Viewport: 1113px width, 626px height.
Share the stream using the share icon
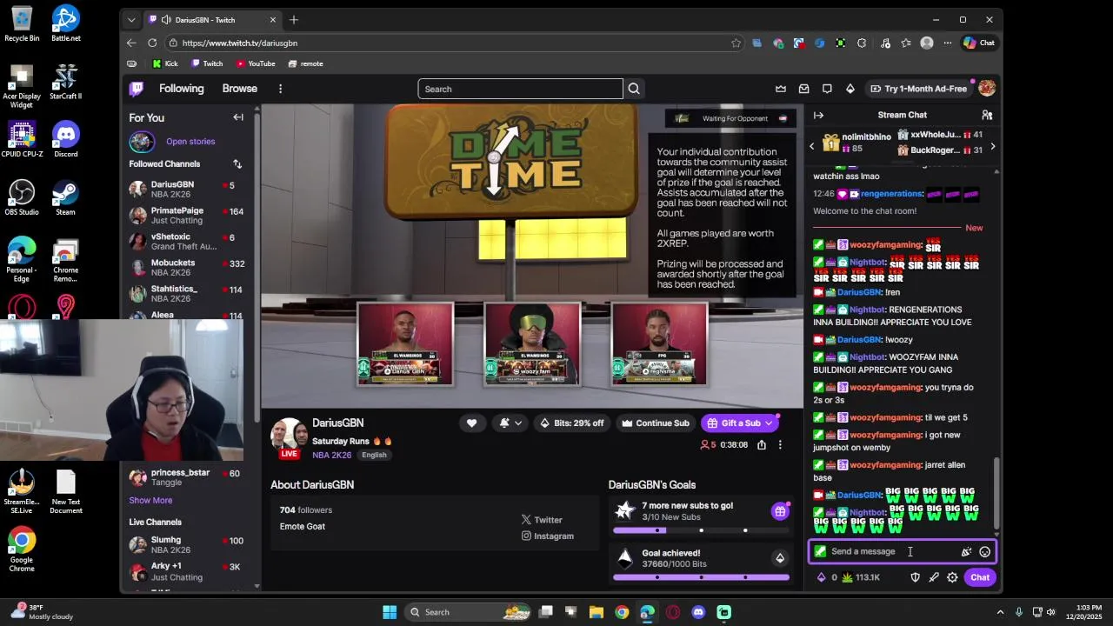click(x=762, y=444)
